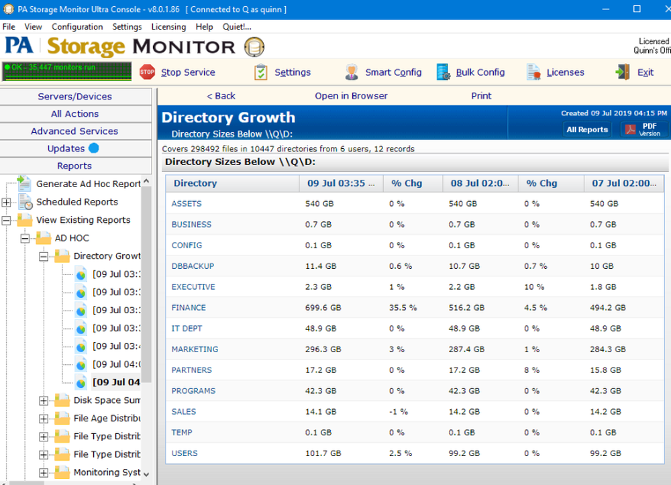Click the Licenses document icon
Screen dimensions: 671x485
pyautogui.click(x=533, y=72)
